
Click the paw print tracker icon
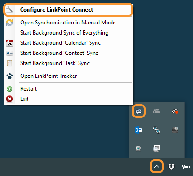coord(10,76)
